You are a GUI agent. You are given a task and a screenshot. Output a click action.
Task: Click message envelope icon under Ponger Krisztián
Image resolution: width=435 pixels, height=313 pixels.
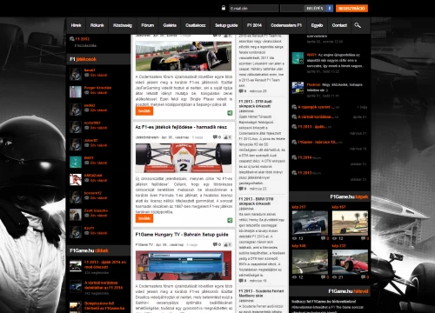(x=86, y=92)
